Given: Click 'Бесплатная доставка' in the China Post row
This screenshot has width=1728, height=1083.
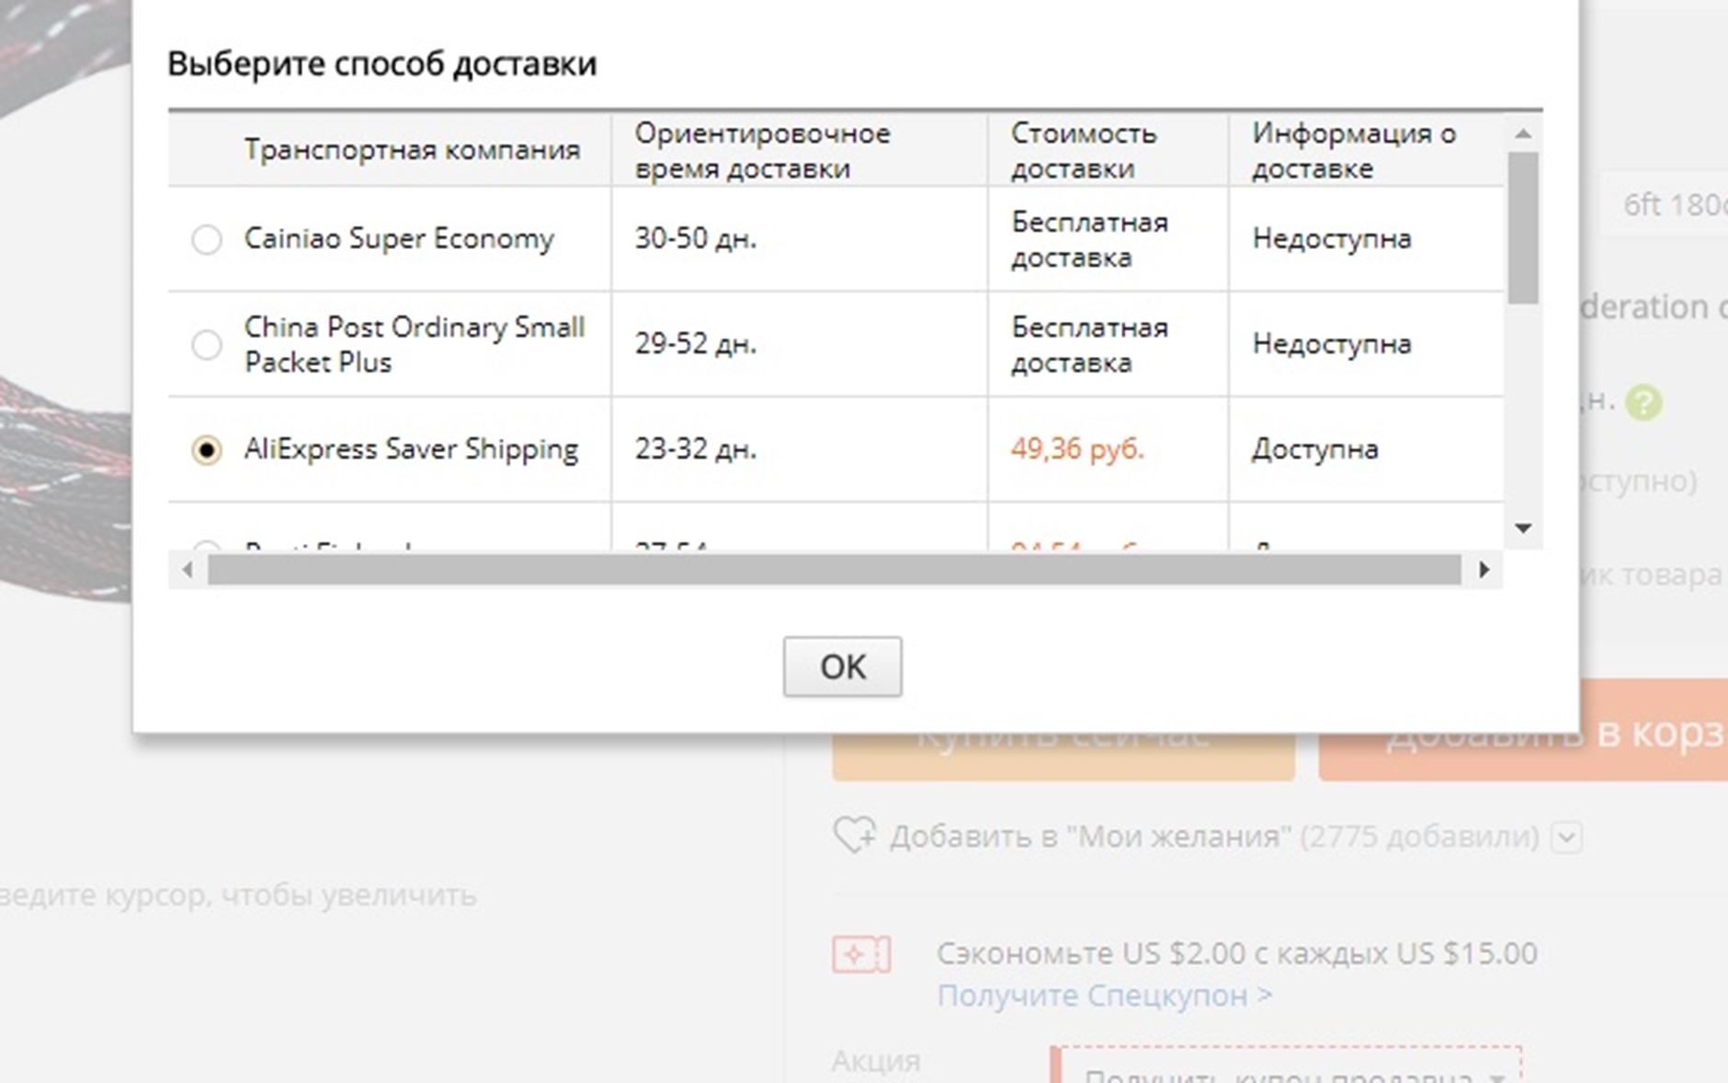Looking at the screenshot, I should click(1089, 345).
